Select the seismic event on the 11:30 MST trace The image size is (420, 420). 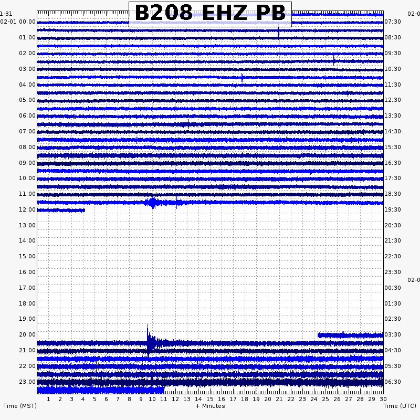[x=153, y=203]
